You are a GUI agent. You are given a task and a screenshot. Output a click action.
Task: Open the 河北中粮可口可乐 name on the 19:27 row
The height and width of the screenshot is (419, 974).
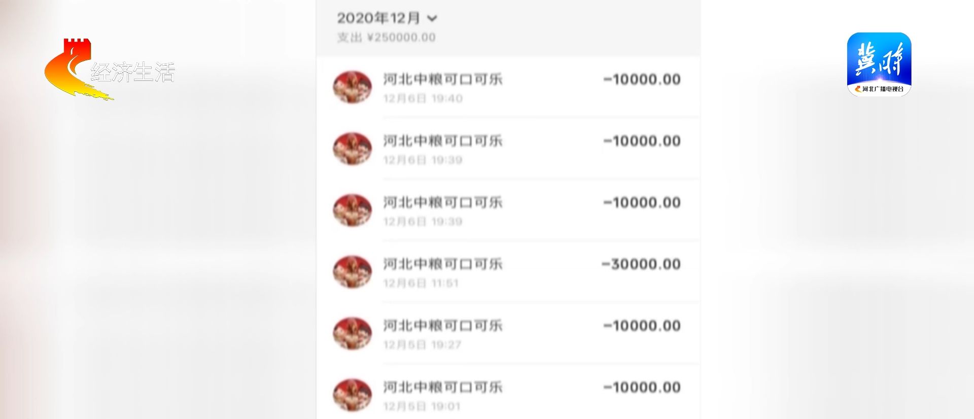[443, 326]
